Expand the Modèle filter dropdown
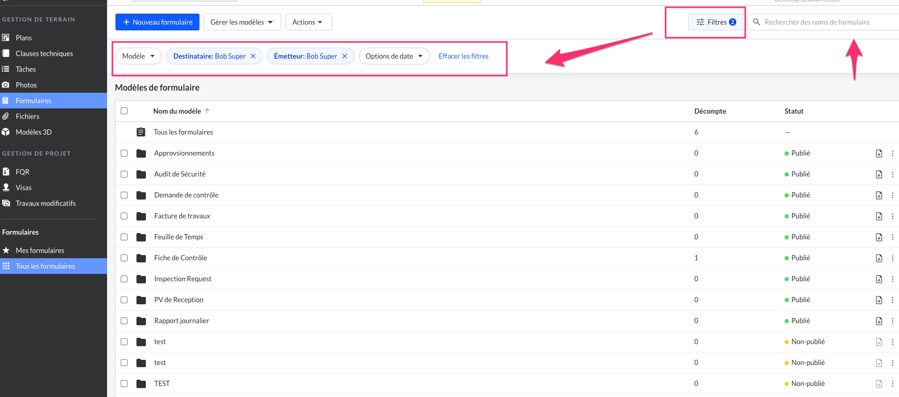The image size is (899, 397). [x=139, y=56]
